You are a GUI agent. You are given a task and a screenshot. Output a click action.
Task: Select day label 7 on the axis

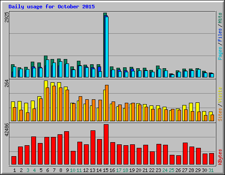[54, 170]
